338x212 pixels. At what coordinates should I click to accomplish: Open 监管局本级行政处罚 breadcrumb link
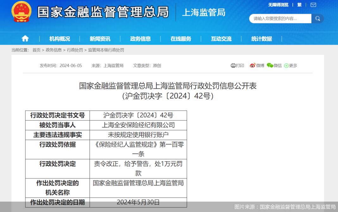[x=106, y=50]
